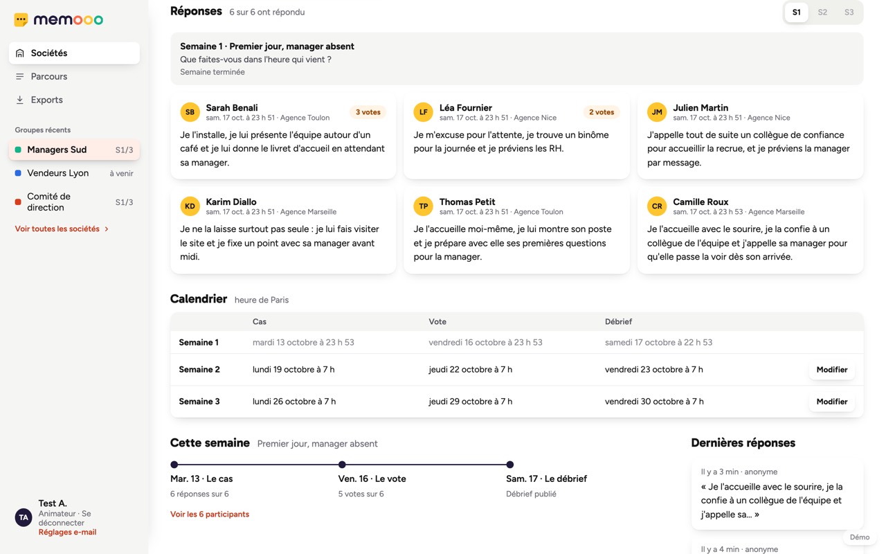Select the Le cas timeline point
This screenshot has width=886, height=554.
174,465
